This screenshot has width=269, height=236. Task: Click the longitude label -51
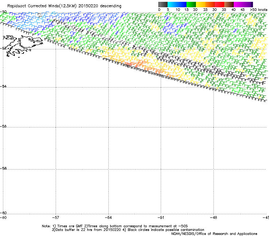(161, 217)
